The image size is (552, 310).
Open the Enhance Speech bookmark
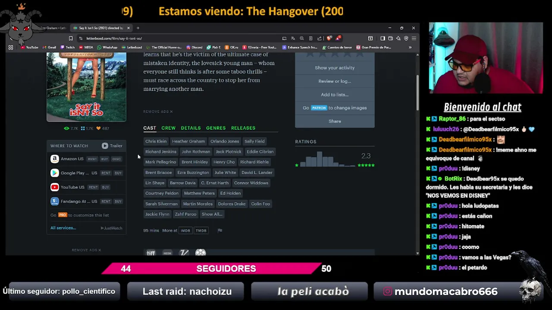pos(300,47)
